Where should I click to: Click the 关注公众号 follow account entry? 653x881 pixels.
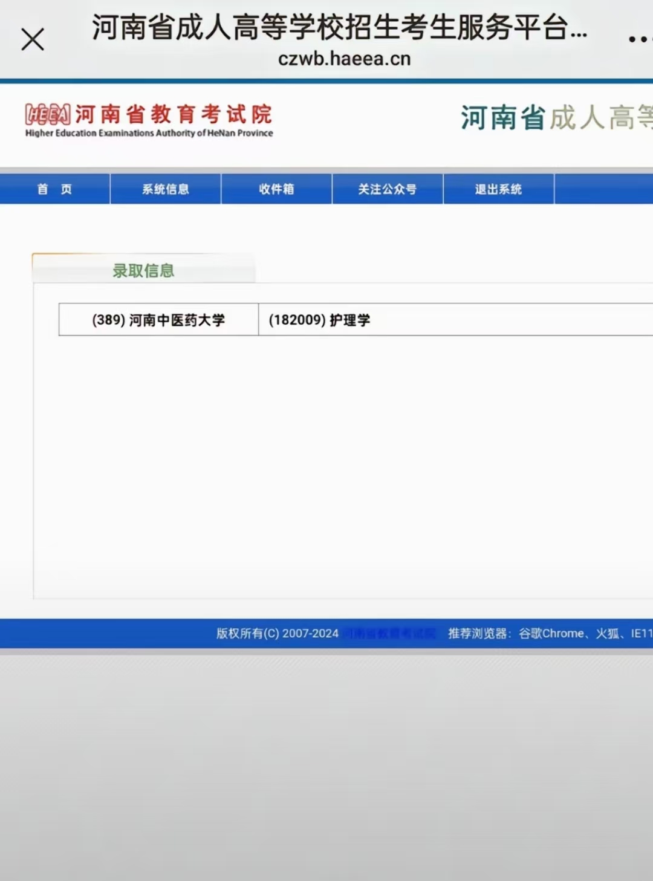(x=387, y=189)
